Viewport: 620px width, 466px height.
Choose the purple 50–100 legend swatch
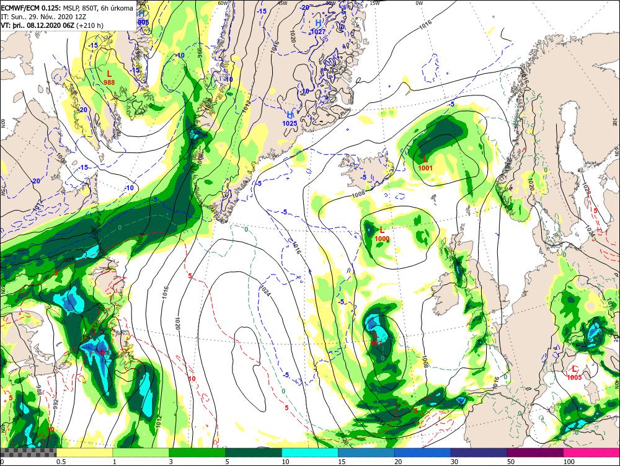(x=536, y=452)
